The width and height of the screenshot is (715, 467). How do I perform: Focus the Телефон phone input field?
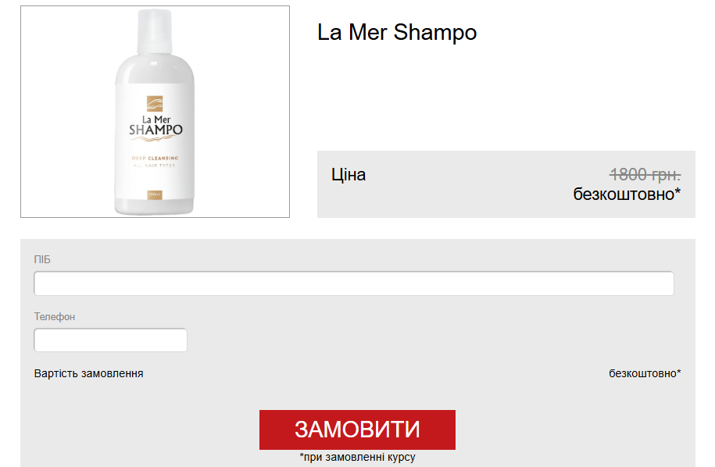click(110, 340)
